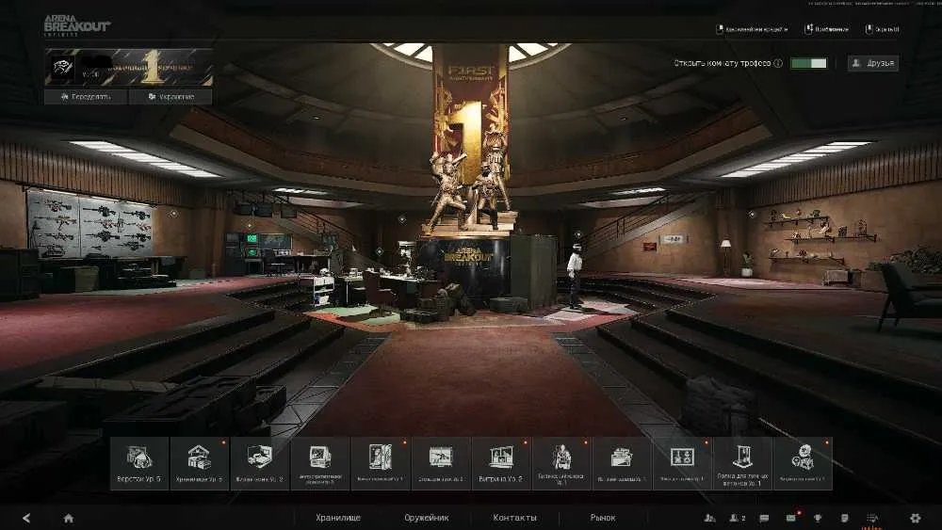
Task: Click the player emblem avatar in profile banner
Action: coord(62,66)
